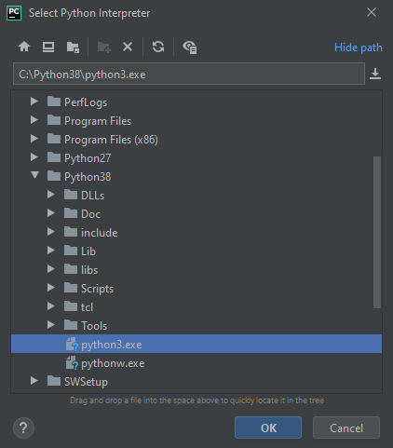Create a new folder icon
The image size is (393, 448).
103,48
